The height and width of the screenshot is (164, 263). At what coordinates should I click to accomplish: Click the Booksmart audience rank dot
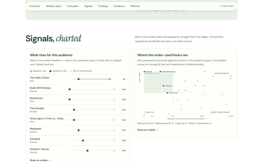tap(70, 99)
